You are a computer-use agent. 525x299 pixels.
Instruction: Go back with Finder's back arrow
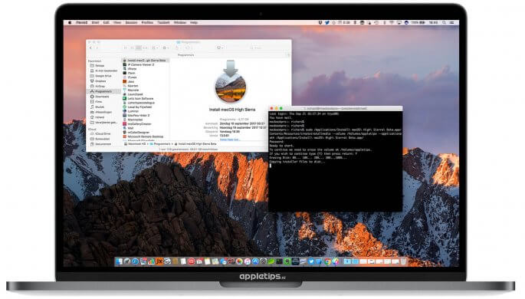pos(90,48)
